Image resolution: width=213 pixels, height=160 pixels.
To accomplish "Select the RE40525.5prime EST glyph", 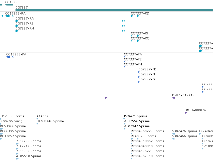I will pyautogui.click(x=135, y=139).
